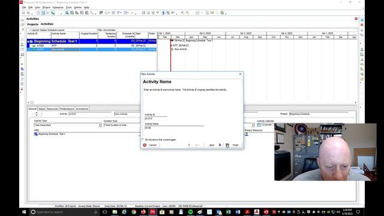This screenshot has height=216, width=384.
Task: Click Next in the New Activity wizard
Action: pos(215,145)
